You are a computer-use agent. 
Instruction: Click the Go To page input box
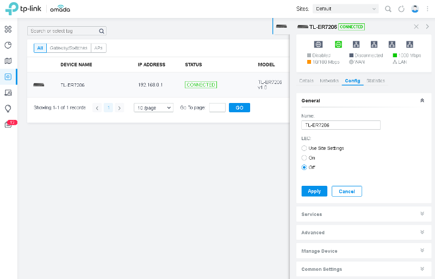pyautogui.click(x=217, y=107)
